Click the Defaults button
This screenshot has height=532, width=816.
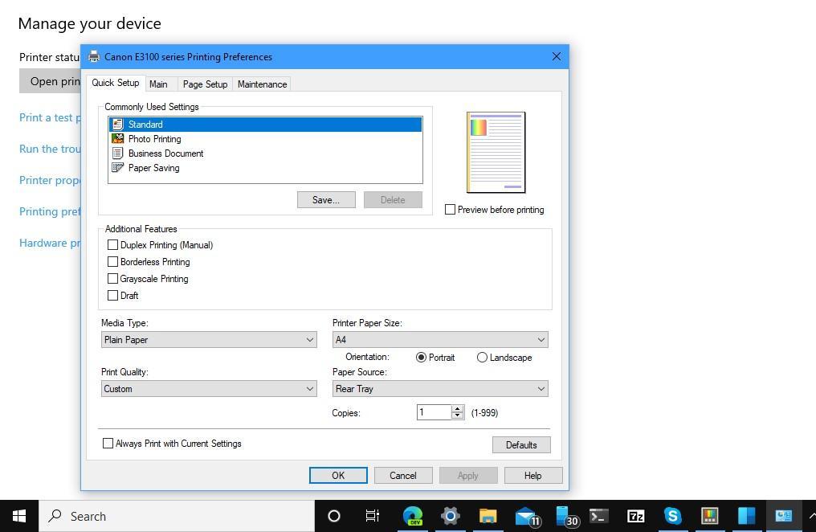[521, 444]
